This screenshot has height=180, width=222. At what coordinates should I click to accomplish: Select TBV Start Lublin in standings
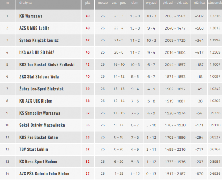[34, 149]
